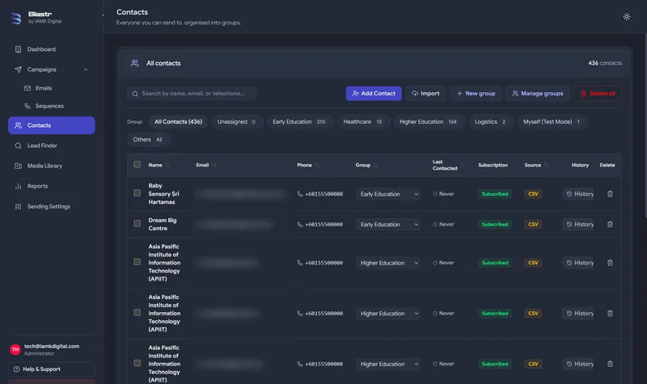
Task: Select the Contacts sidebar item
Action: (x=52, y=125)
